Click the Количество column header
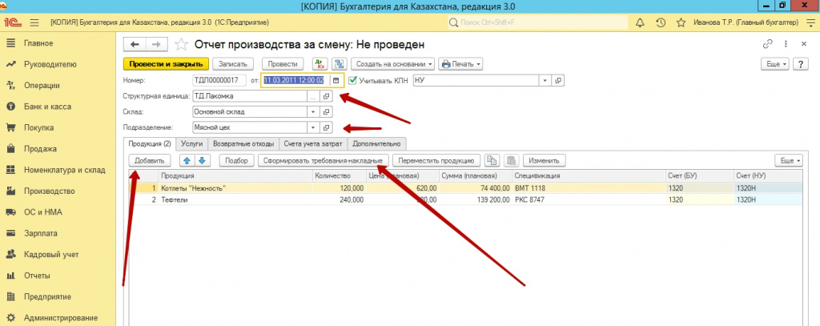820x326 pixels. 339,176
